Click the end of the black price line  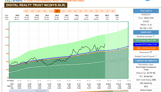(x=105, y=44)
